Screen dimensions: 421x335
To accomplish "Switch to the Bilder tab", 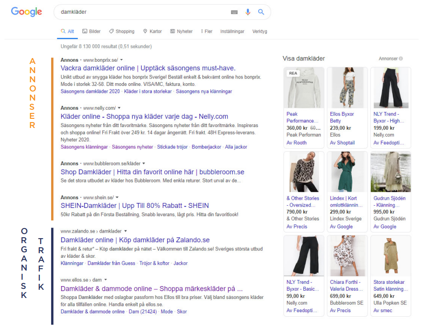I will click(91, 32).
